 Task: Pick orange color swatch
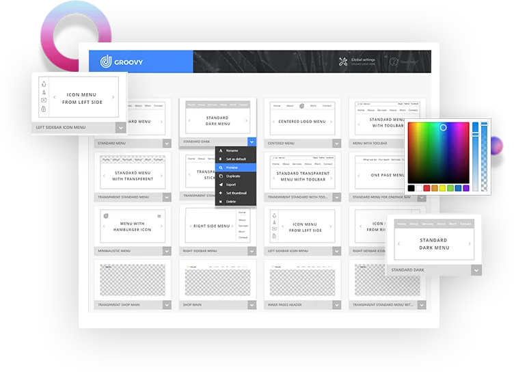click(435, 188)
